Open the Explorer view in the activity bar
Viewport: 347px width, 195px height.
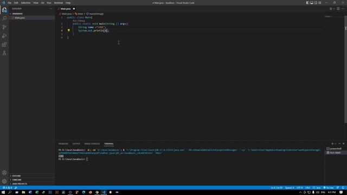(x=4, y=10)
